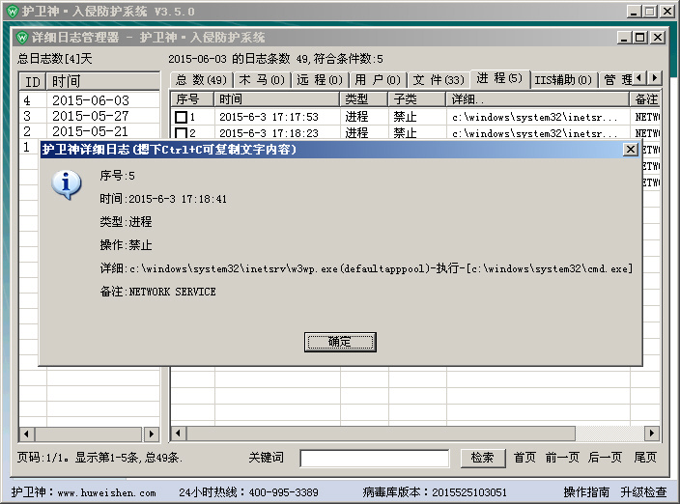Go to first page via 首页
Viewport: 680px width, 504px height.
[524, 458]
